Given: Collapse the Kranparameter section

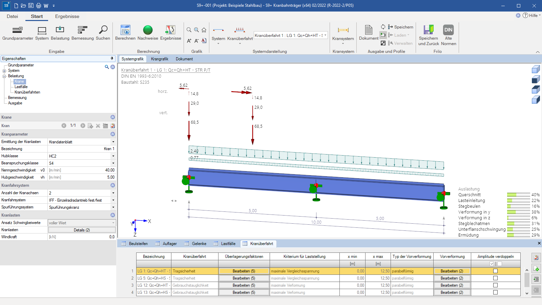Looking at the screenshot, I should 113,134.
